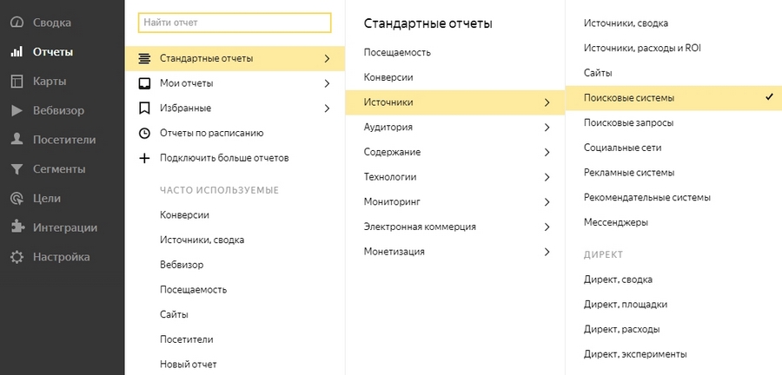Open Директ, сводка report
Image resolution: width=782 pixels, height=375 pixels.
[618, 280]
